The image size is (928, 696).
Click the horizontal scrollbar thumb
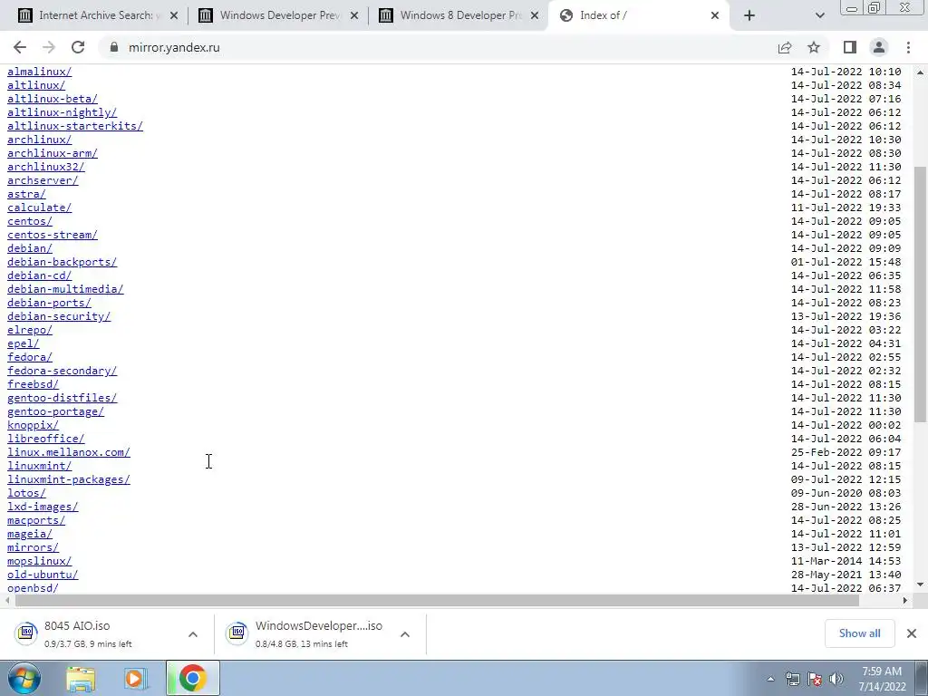point(437,601)
